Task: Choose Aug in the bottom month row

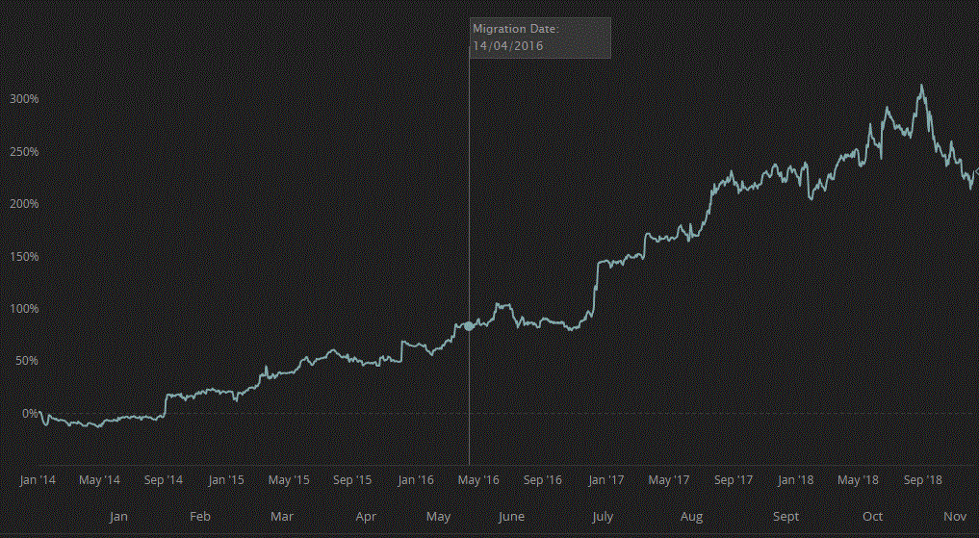Action: pyautogui.click(x=692, y=517)
